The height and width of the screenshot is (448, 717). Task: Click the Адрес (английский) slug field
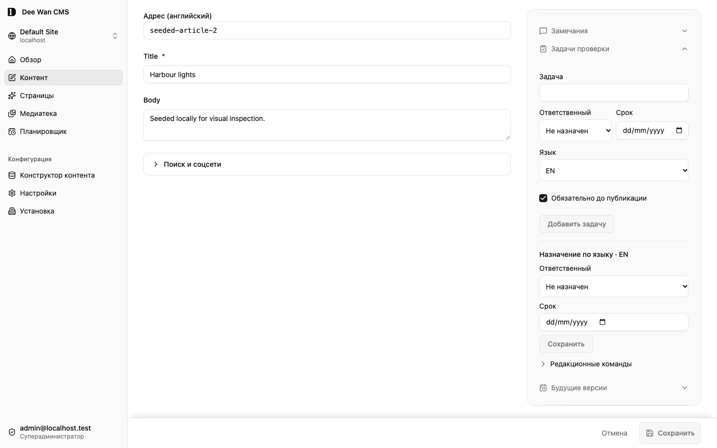[327, 30]
